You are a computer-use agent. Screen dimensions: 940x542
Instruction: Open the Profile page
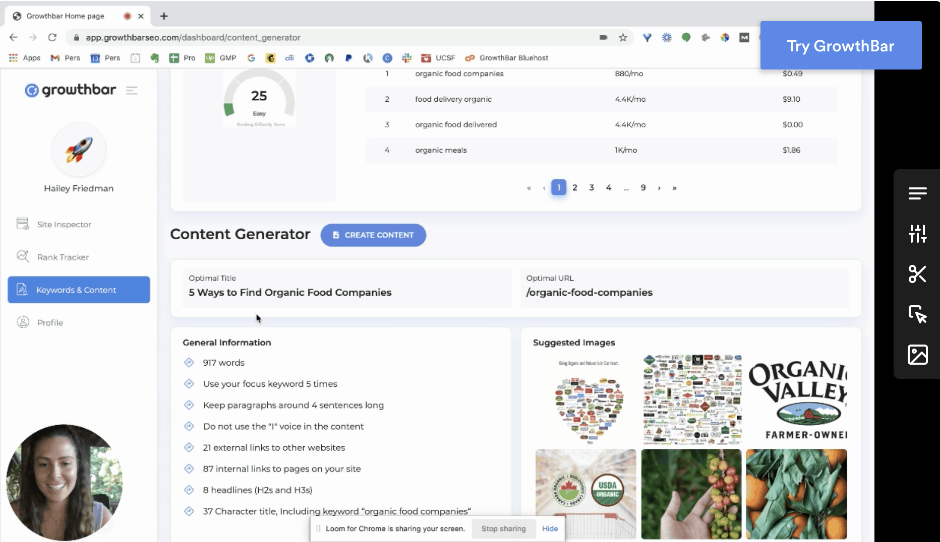pyautogui.click(x=49, y=322)
